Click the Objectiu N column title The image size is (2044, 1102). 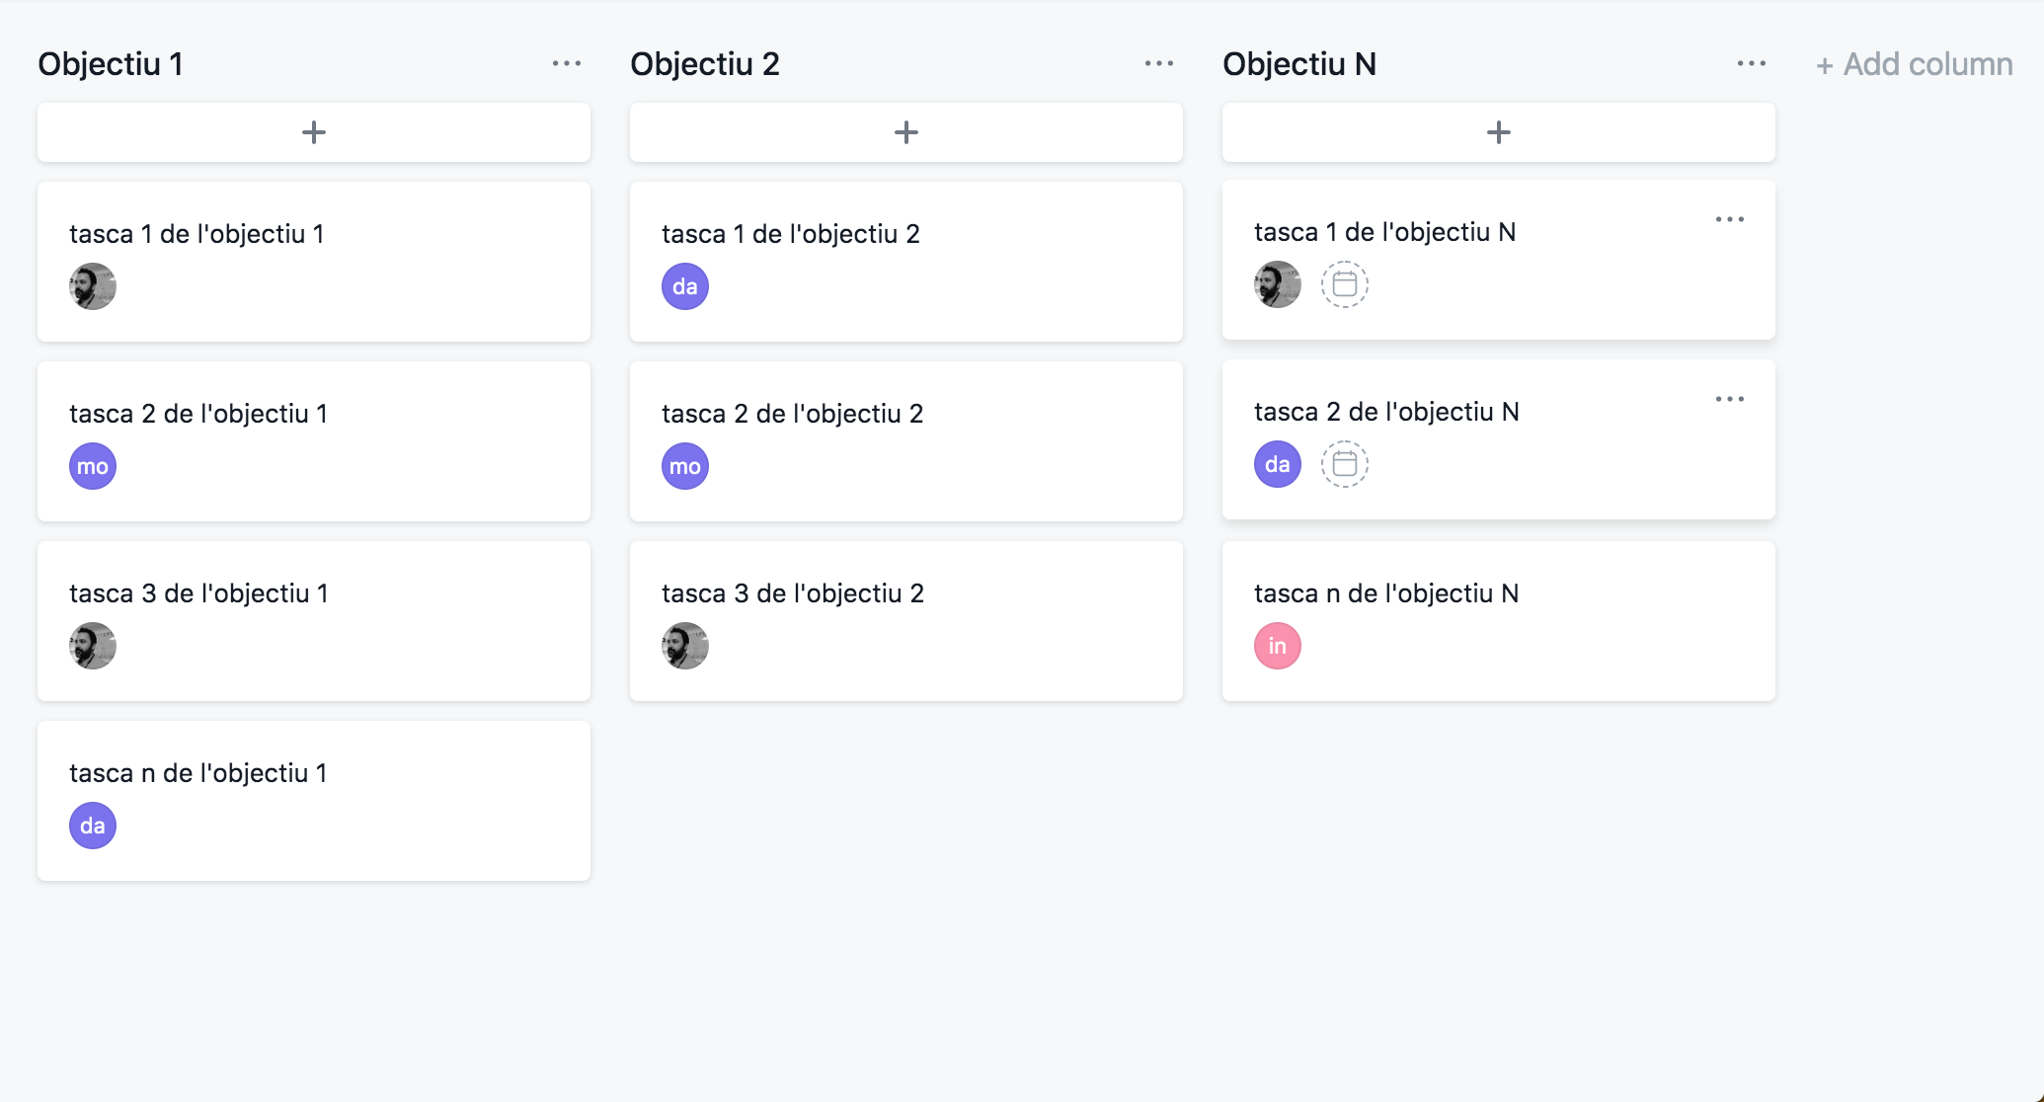[x=1299, y=64]
